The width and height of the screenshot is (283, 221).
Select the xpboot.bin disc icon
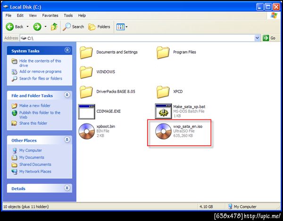pos(87,131)
